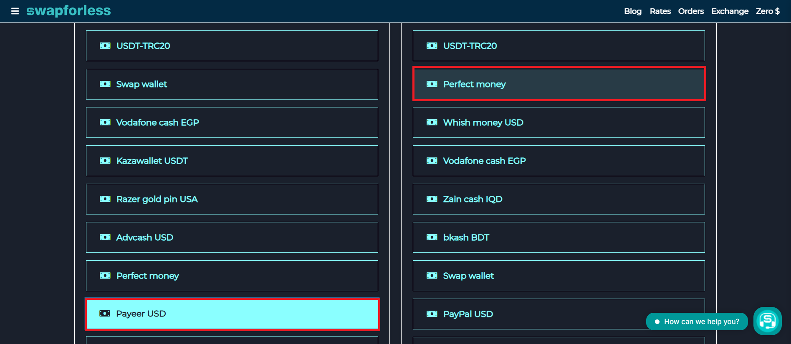Click the banknote icon beside left Vodafone cash EGP
Screen dimensions: 791x344
coord(105,122)
